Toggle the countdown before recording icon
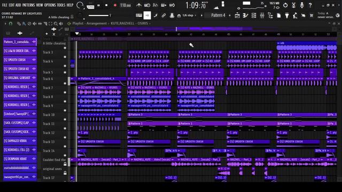The height and width of the screenshot is (192, 342). (155, 5)
